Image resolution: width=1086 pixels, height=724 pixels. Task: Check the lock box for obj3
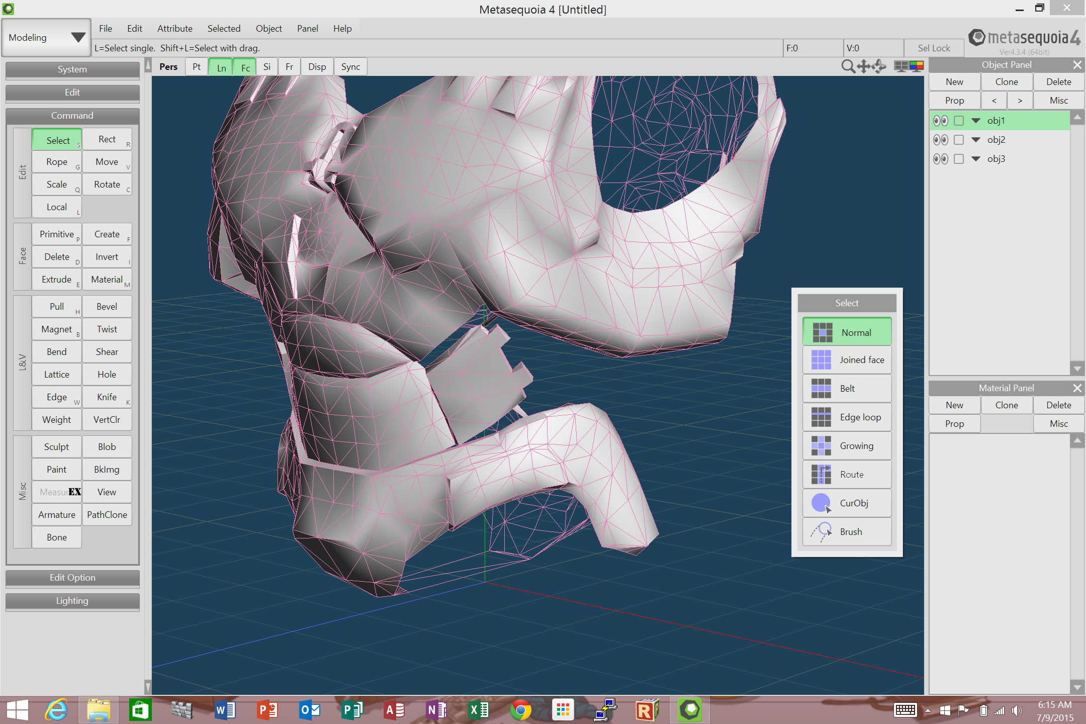click(959, 159)
